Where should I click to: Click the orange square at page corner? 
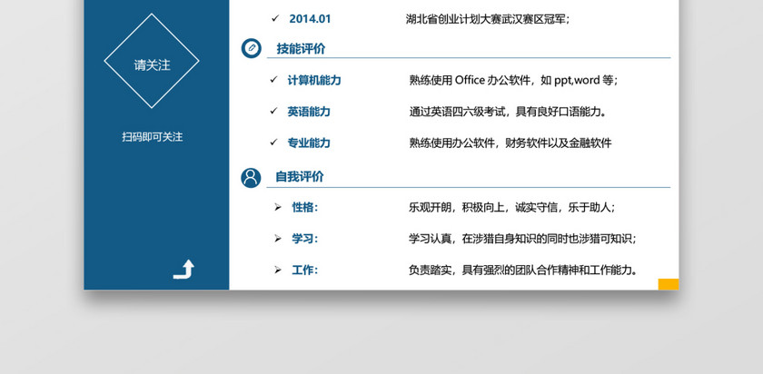tap(669, 284)
